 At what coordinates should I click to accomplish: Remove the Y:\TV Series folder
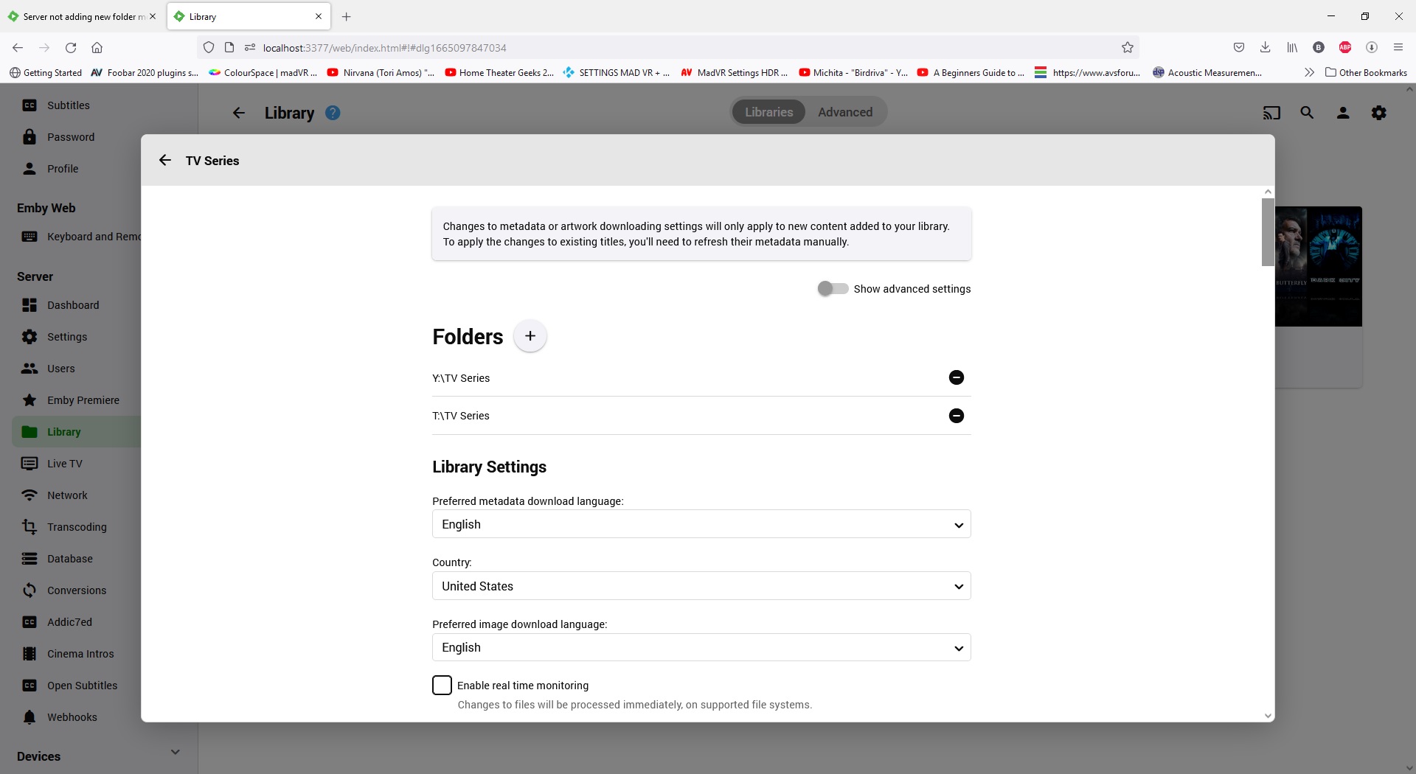pyautogui.click(x=956, y=377)
